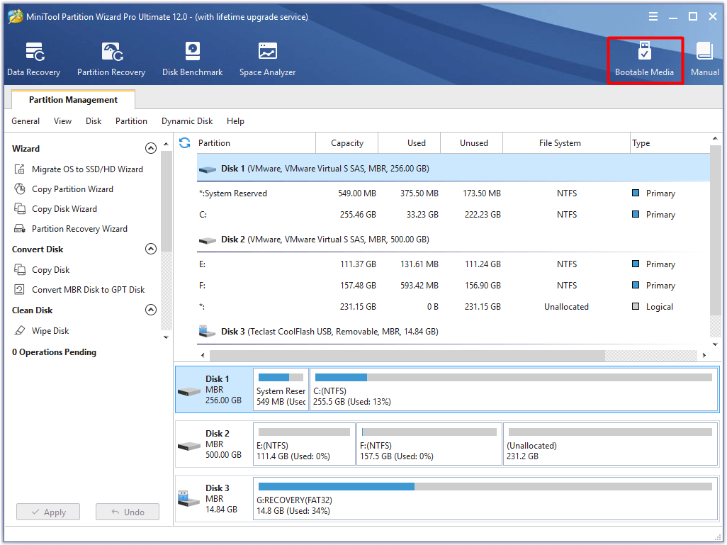Open the hamburger menu in the title bar

652,16
